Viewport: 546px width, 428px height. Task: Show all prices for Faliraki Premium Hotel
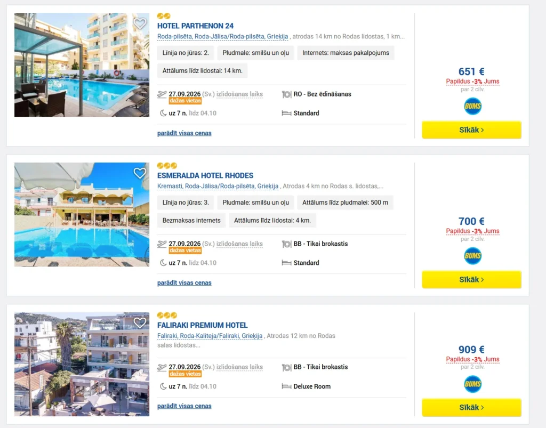point(184,406)
